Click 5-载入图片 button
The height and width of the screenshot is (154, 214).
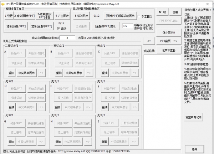(x=81, y=16)
